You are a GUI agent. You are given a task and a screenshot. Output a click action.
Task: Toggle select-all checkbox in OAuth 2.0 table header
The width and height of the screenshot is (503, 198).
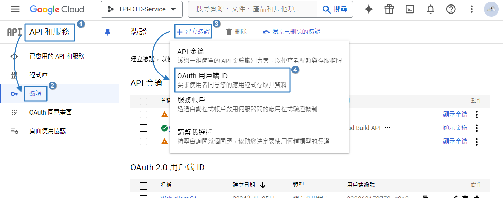pyautogui.click(x=144, y=186)
